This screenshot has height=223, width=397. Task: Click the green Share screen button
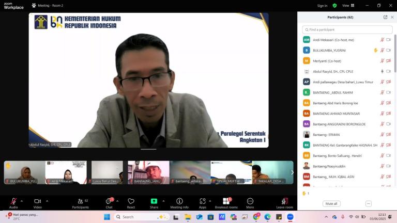tap(154, 201)
